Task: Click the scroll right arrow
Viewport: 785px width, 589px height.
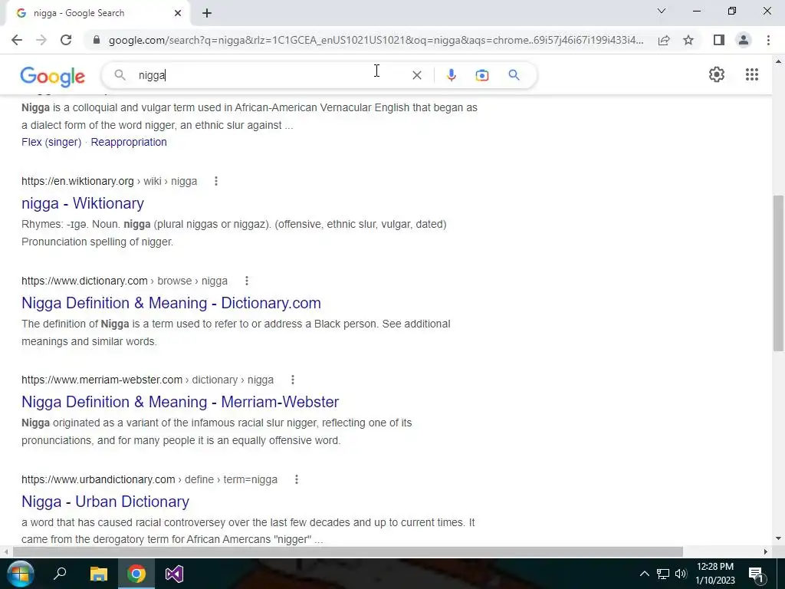Action: click(x=766, y=552)
